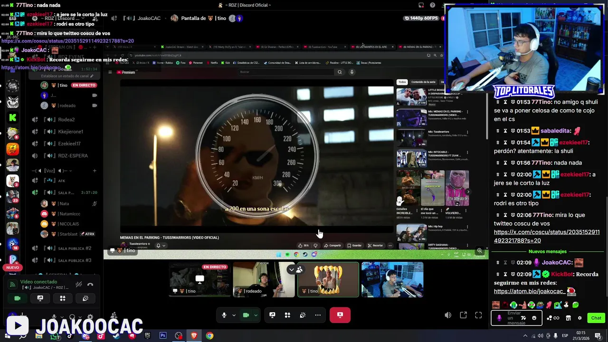Viewport: 608px width, 342px height.
Task: Delete JoakoCAC 02:09 message trash icon
Action: coord(498,262)
